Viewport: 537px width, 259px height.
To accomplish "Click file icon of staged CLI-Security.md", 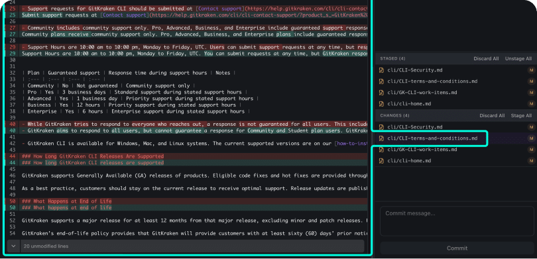I will click(x=381, y=70).
